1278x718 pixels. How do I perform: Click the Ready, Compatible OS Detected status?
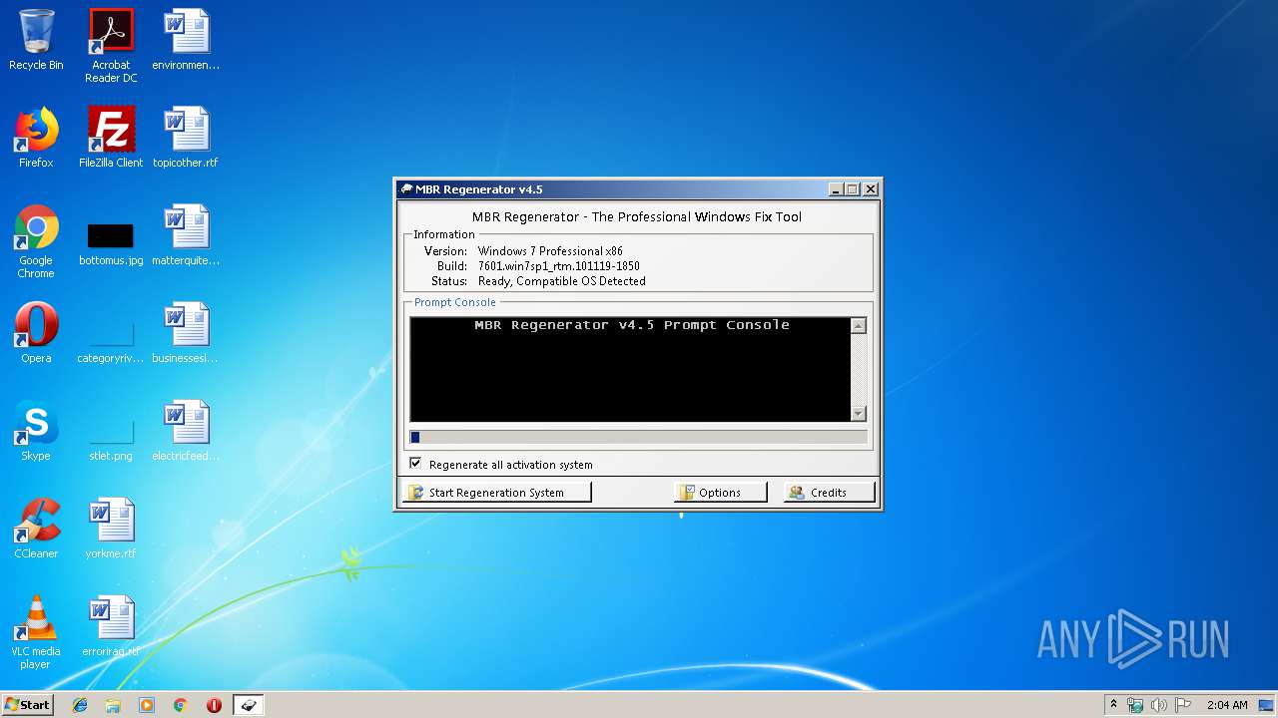(562, 281)
